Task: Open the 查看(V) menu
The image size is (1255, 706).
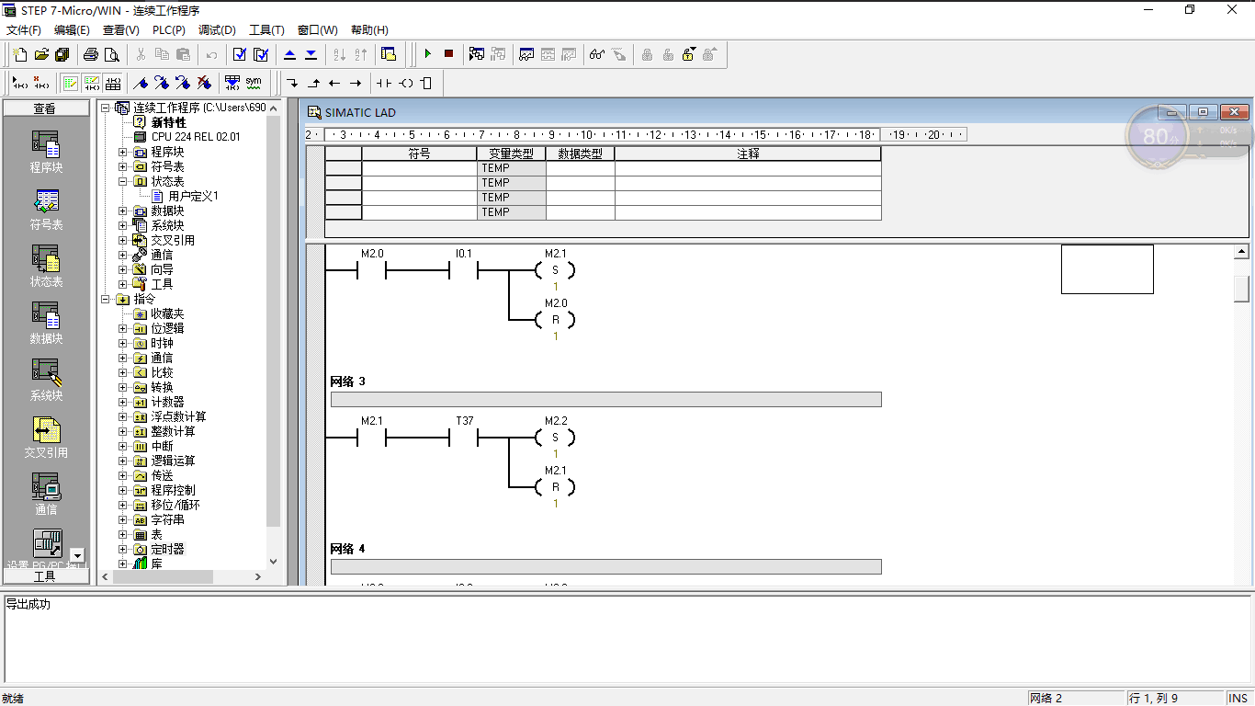Action: pyautogui.click(x=121, y=30)
